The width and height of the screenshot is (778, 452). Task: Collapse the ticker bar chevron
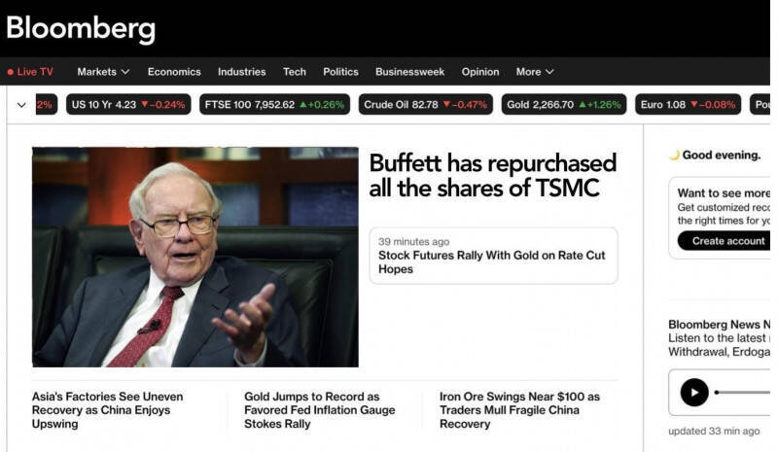[21, 105]
